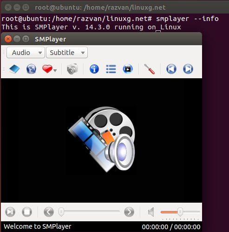Viewport: 229px width, 232px height.
Task: Click the SMPlayer window title bar text
Action: 51,39
